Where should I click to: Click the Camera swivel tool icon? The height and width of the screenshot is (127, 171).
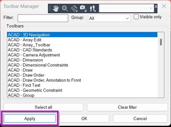coord(83,9)
